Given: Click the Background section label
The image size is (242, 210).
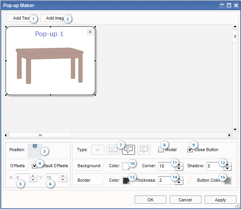Looking at the screenshot, I should pos(89,166).
